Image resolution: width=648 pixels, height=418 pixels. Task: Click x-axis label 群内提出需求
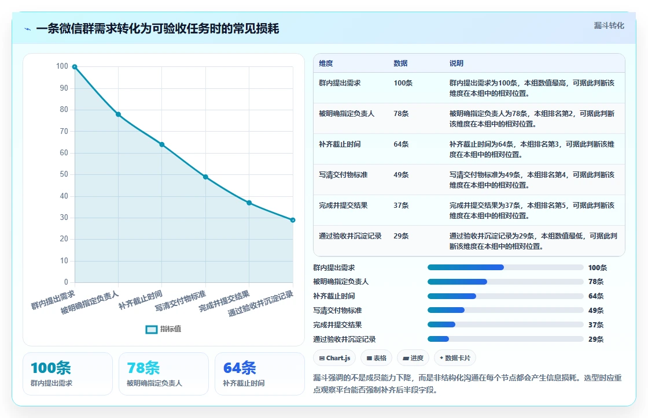click(x=53, y=300)
